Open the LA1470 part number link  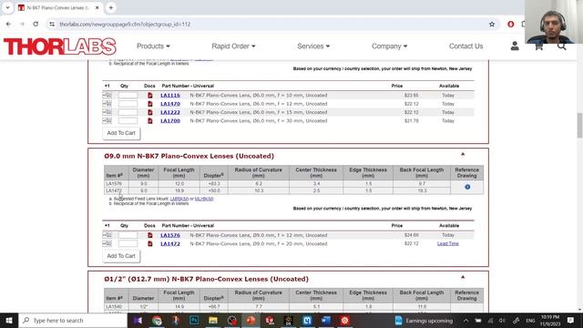170,104
